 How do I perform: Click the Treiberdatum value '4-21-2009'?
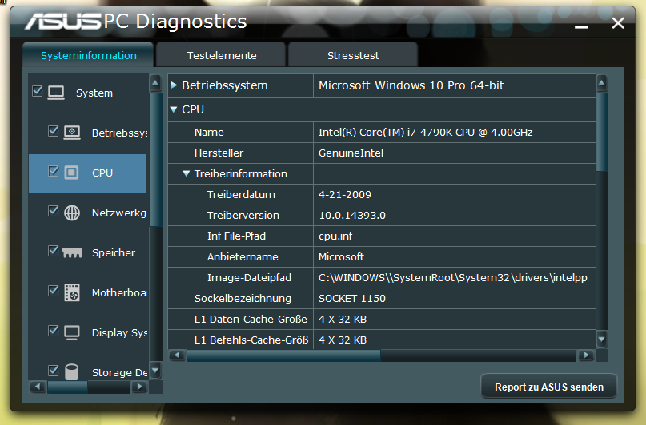(x=345, y=194)
